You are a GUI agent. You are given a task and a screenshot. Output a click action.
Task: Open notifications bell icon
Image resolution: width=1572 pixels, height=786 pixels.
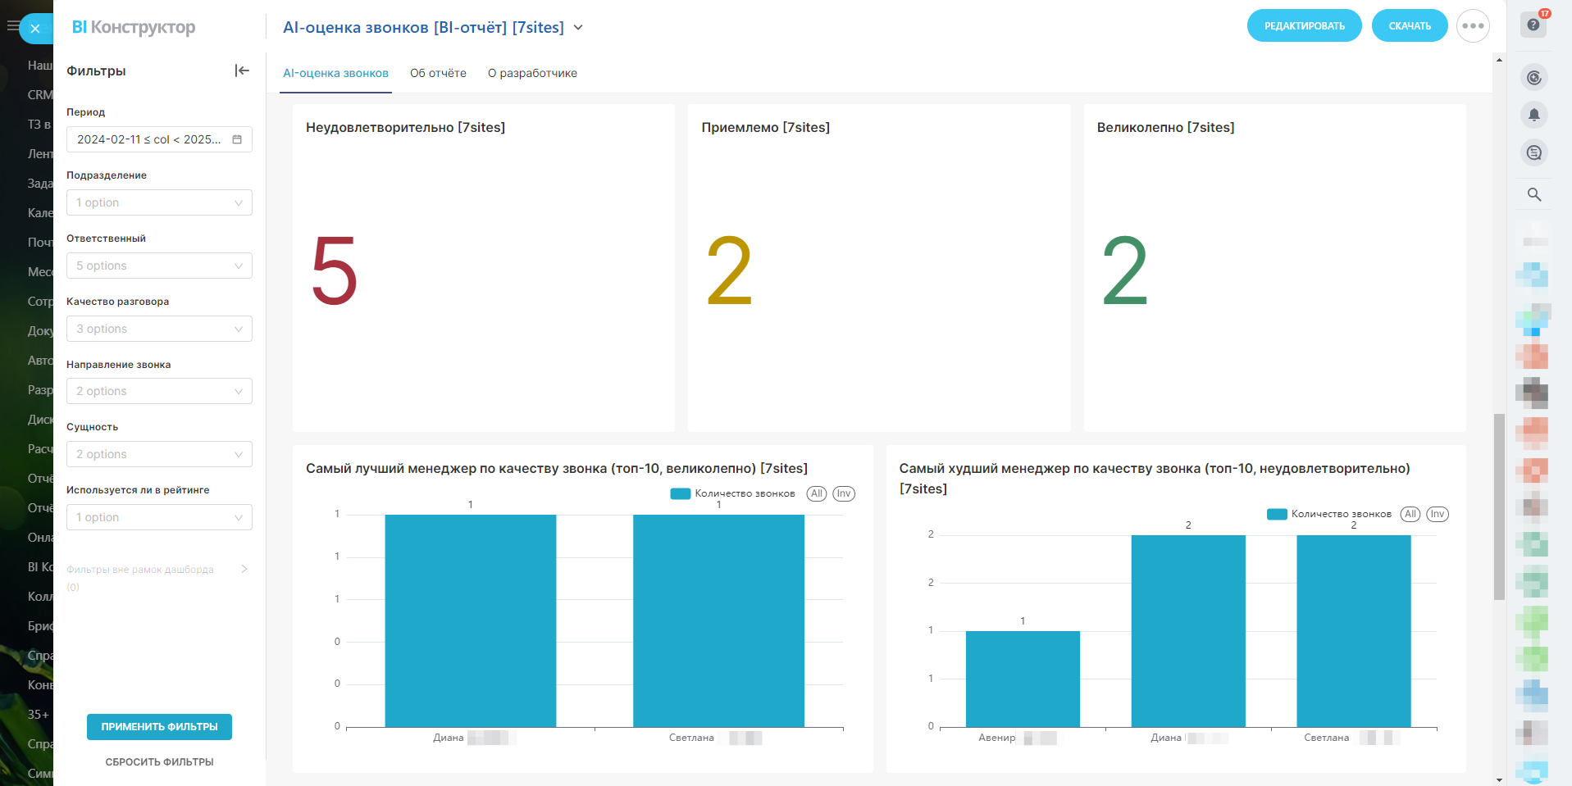1534,115
